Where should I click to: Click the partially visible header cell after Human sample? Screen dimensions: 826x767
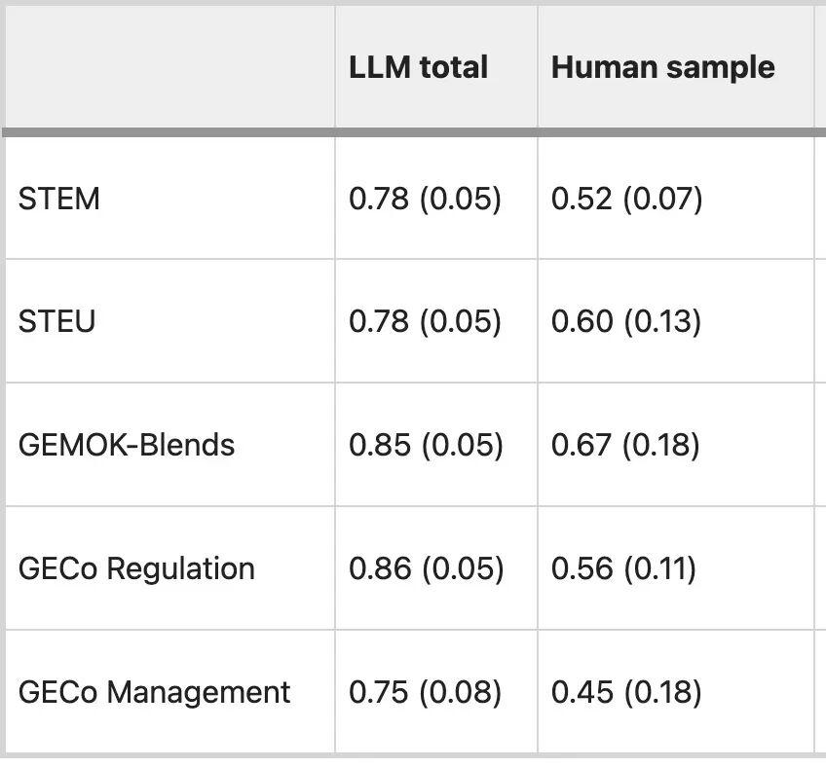(820, 67)
